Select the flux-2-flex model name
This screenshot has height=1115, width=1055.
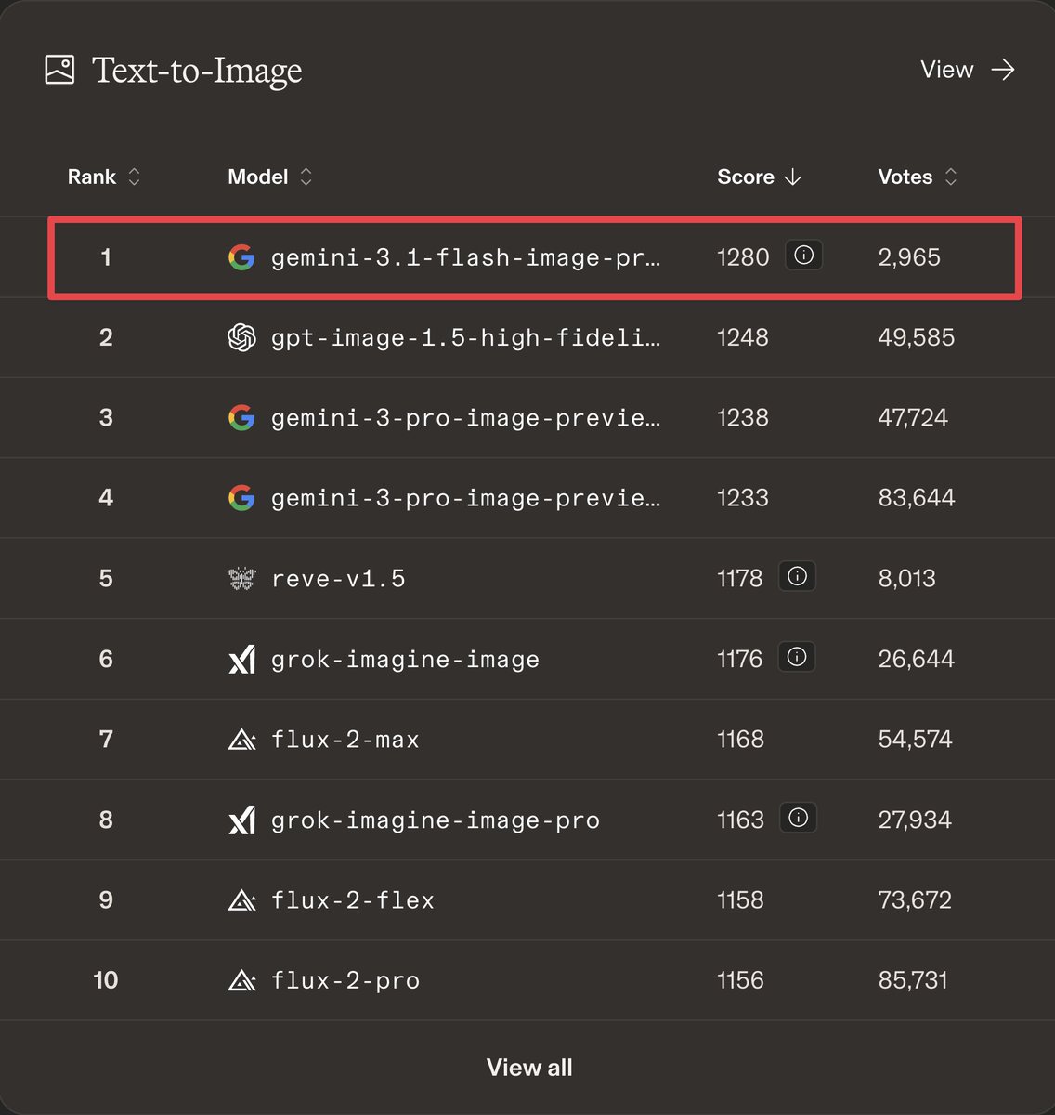(x=352, y=900)
